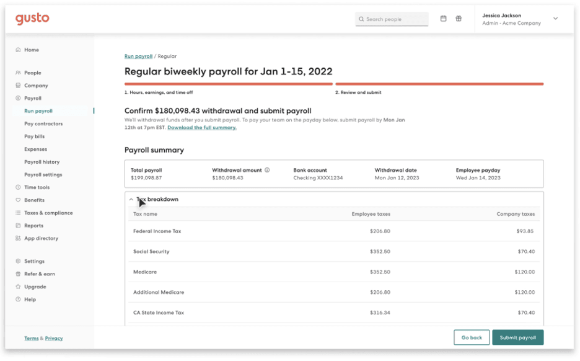The image size is (580, 361).
Task: Click the Go back button
Action: 472,337
